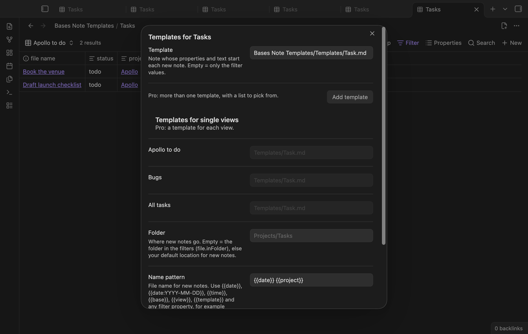This screenshot has width=528, height=334.
Task: Click the Bugs template field
Action: click(312, 180)
